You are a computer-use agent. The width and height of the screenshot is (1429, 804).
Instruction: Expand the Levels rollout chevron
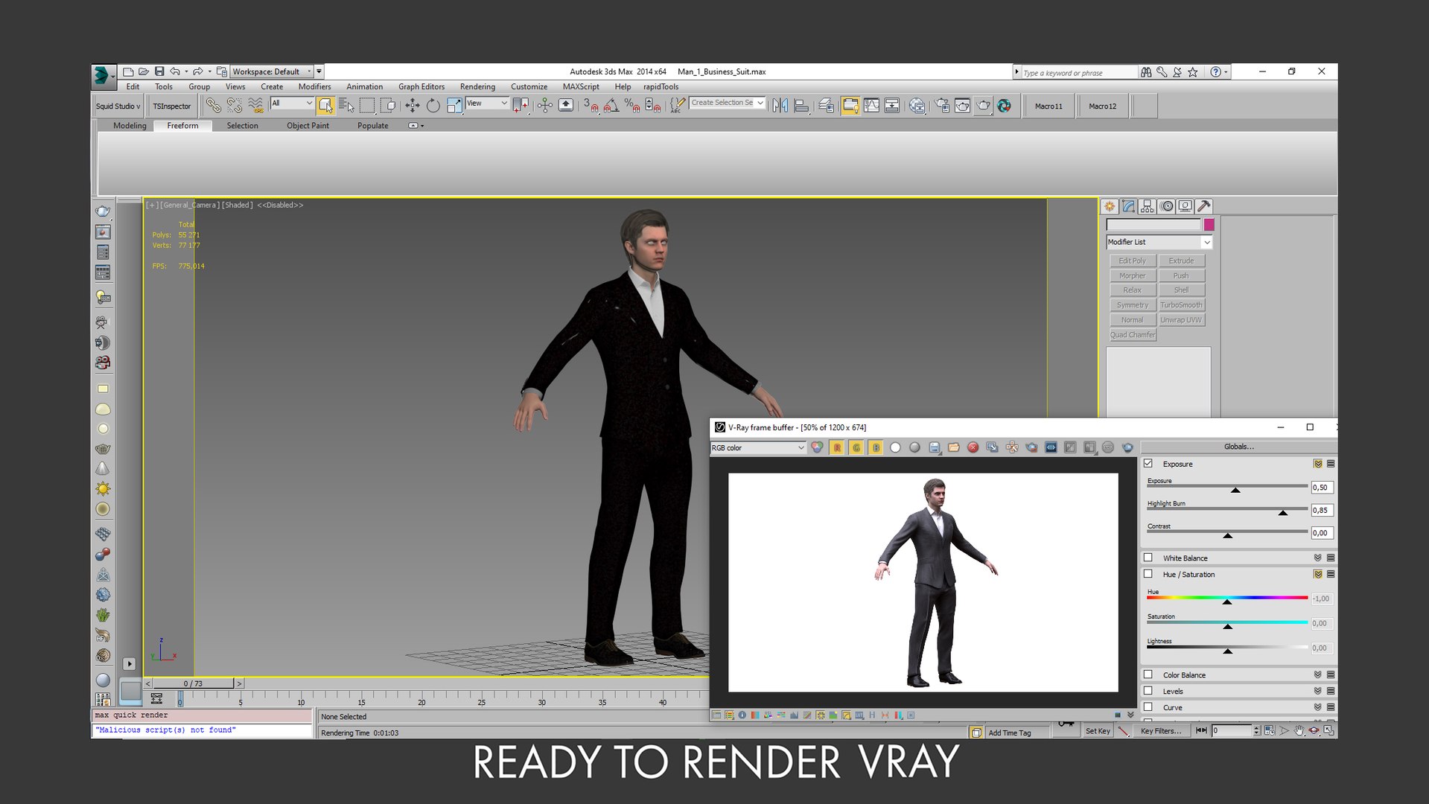[1318, 691]
